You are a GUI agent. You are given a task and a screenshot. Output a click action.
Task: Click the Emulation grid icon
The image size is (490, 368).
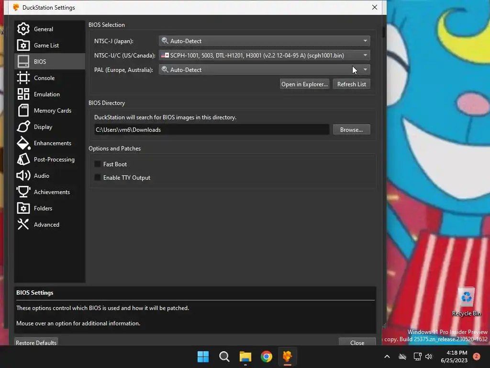tap(23, 94)
